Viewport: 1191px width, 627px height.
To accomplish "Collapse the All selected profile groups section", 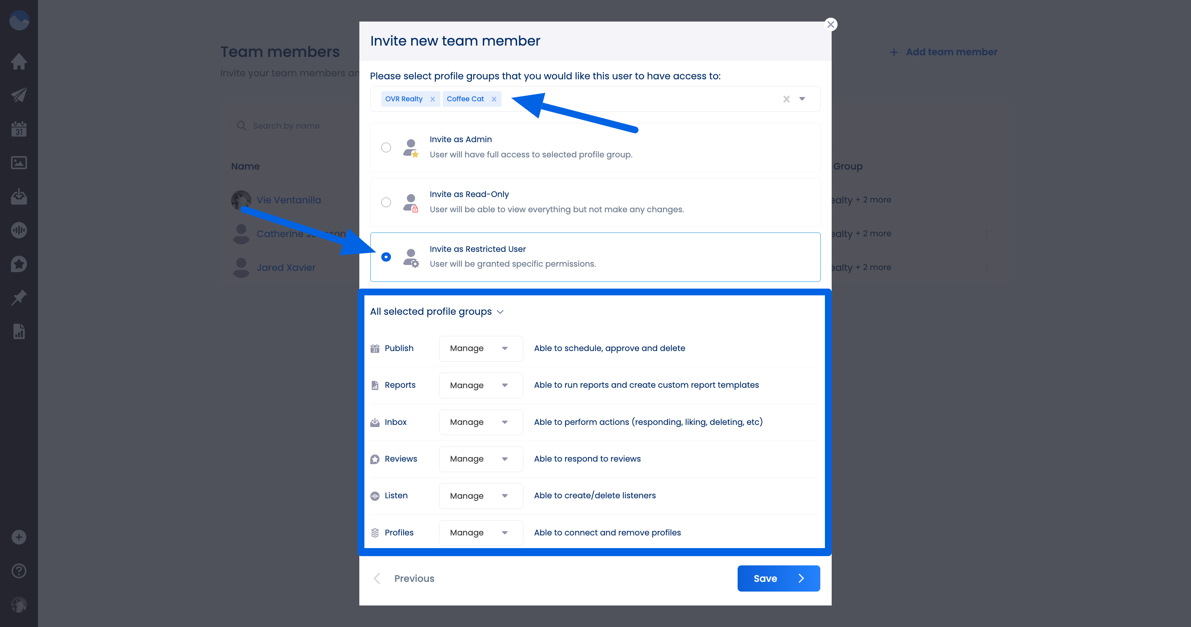I will (500, 312).
